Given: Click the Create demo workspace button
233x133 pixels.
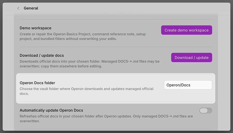Looking at the screenshot, I should (x=186, y=30).
